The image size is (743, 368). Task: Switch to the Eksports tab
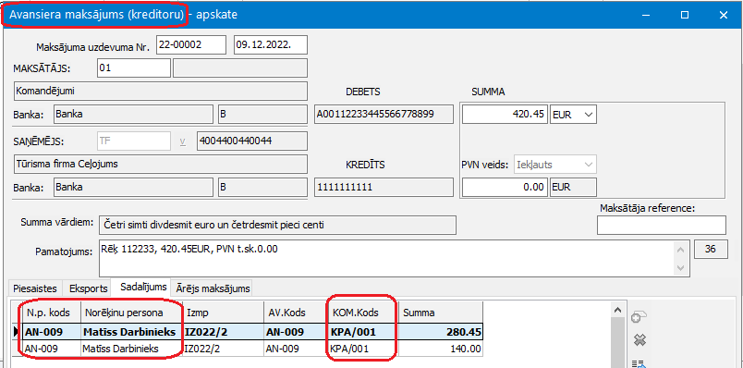click(89, 288)
